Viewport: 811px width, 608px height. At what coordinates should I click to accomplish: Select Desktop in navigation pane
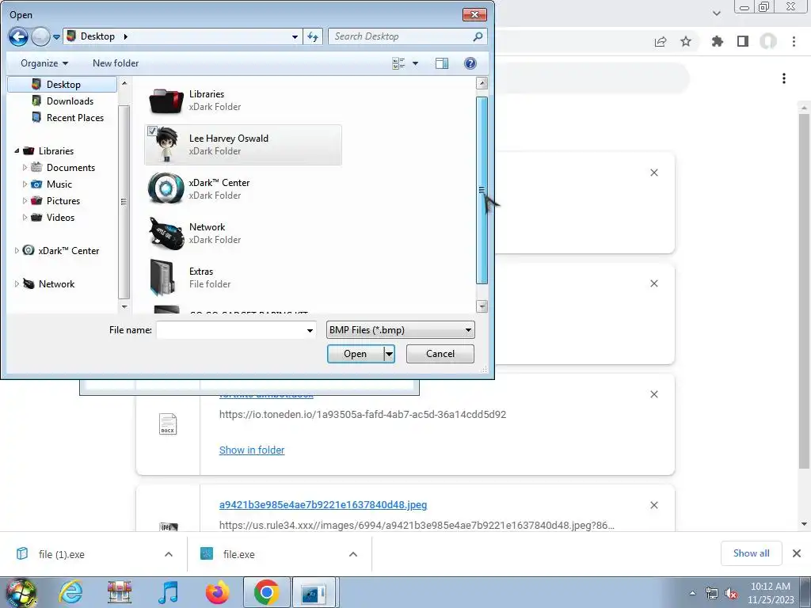coord(63,84)
